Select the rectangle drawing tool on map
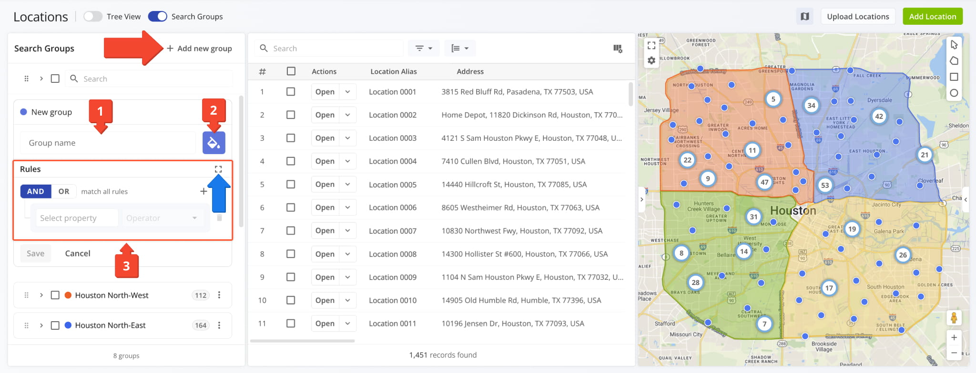The image size is (976, 373). [954, 77]
